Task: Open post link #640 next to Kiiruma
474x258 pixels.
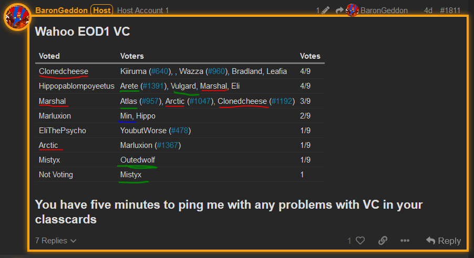Action: (x=160, y=71)
